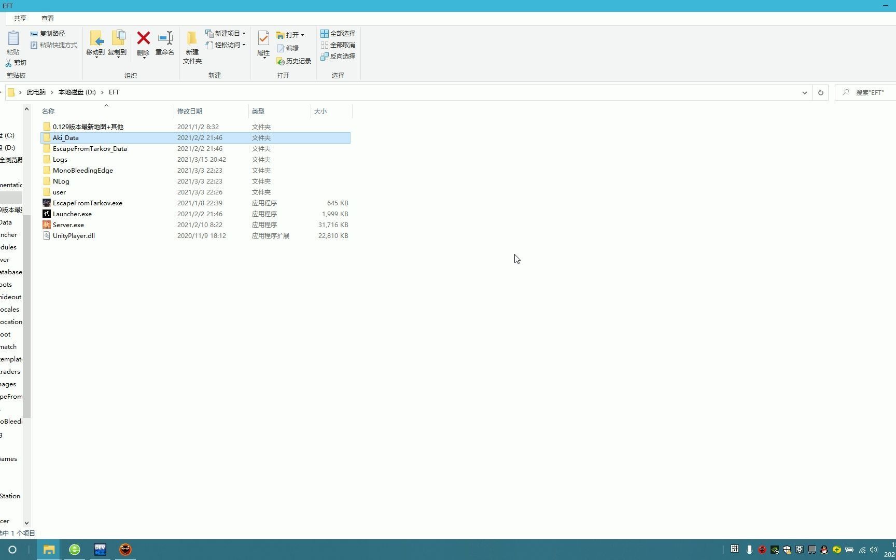
Task: Select the Aki_Data folder
Action: [195, 138]
